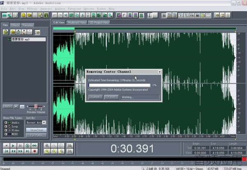Click the selection Begin field 0:30.391
Viewport: 247px width, 170px height.
point(200,148)
